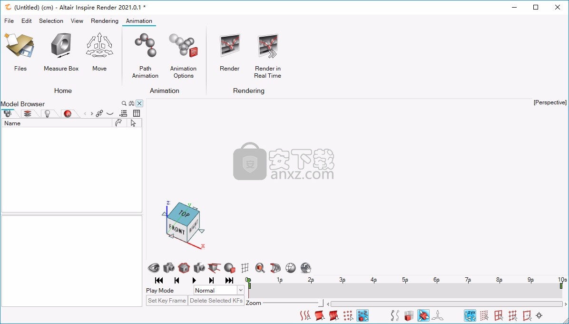Click the red house home view icon
Viewport: 569px width, 324px height.
coord(184,268)
